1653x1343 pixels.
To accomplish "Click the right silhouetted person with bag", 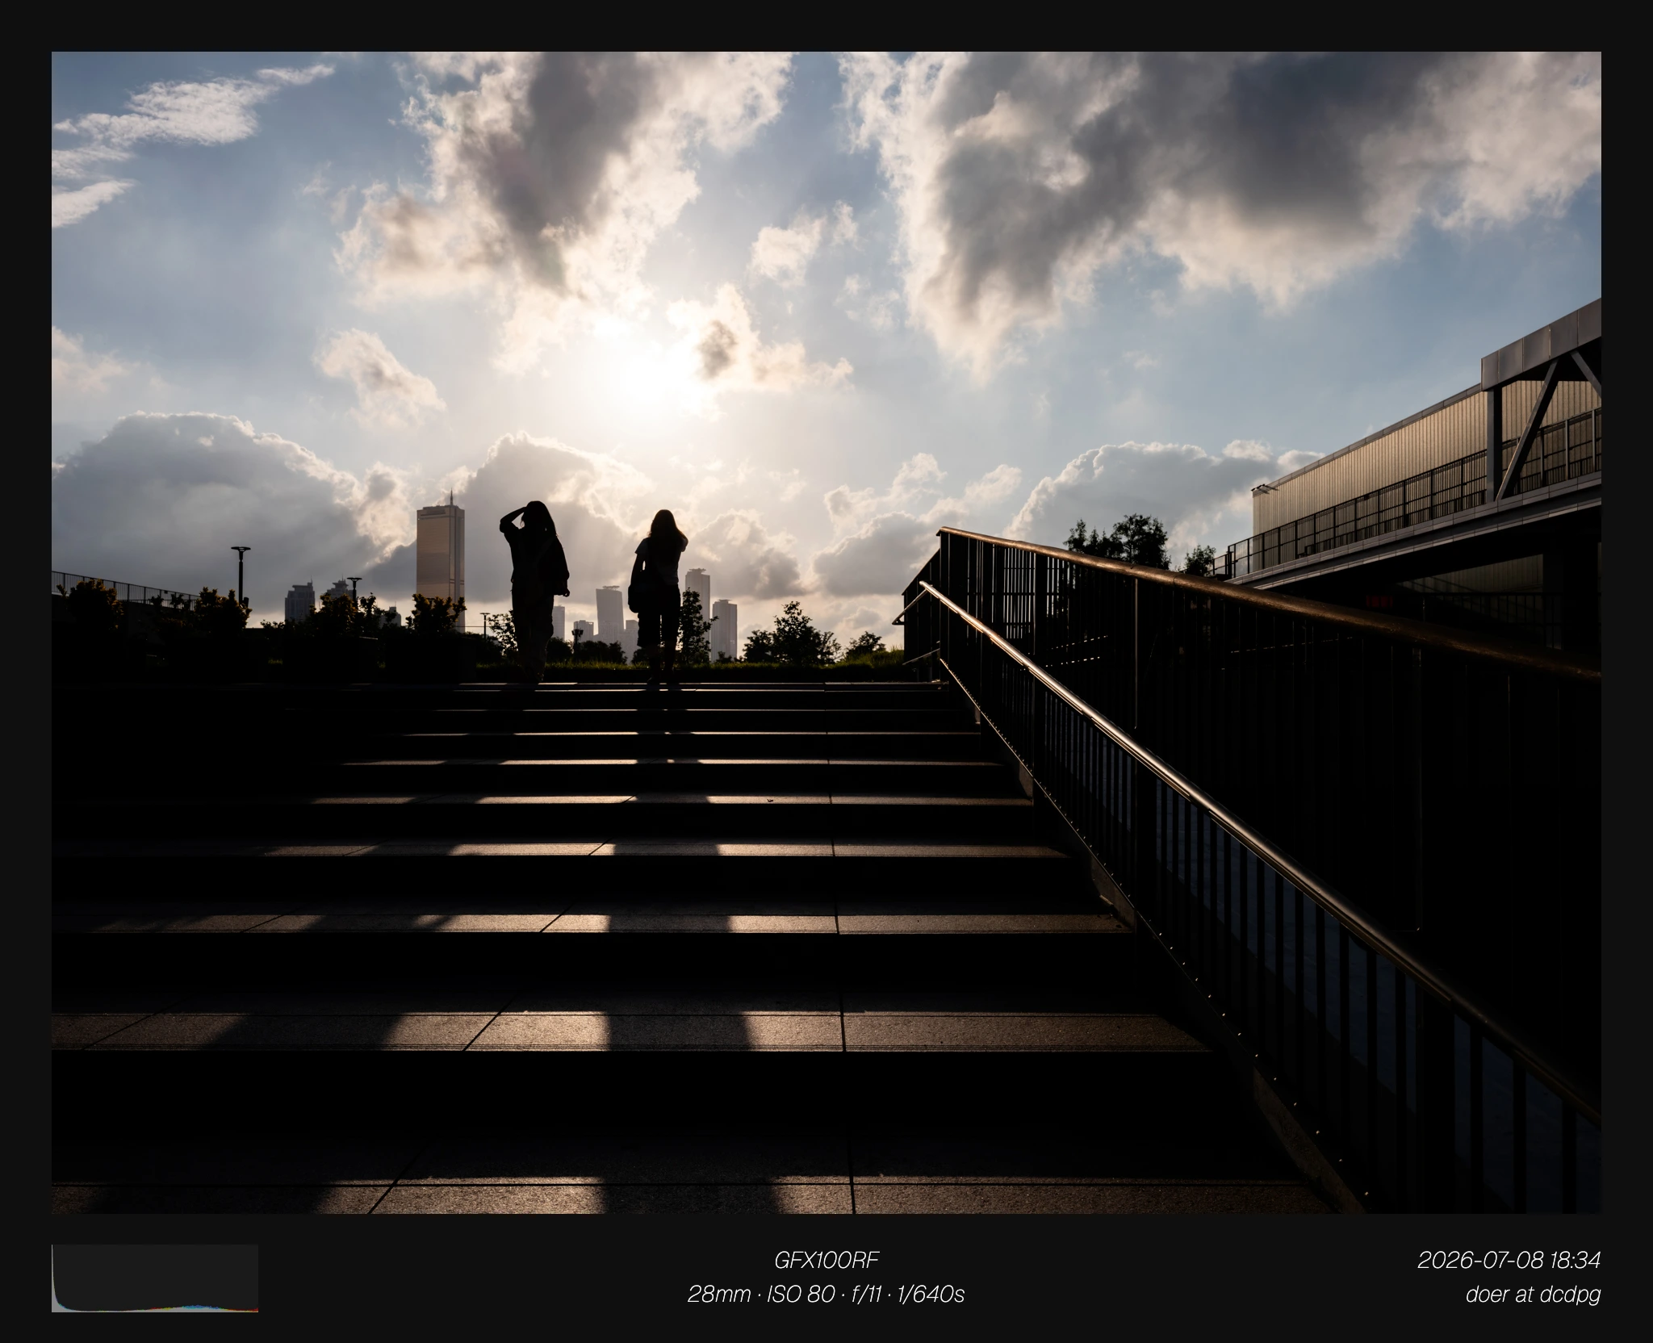I will (659, 597).
